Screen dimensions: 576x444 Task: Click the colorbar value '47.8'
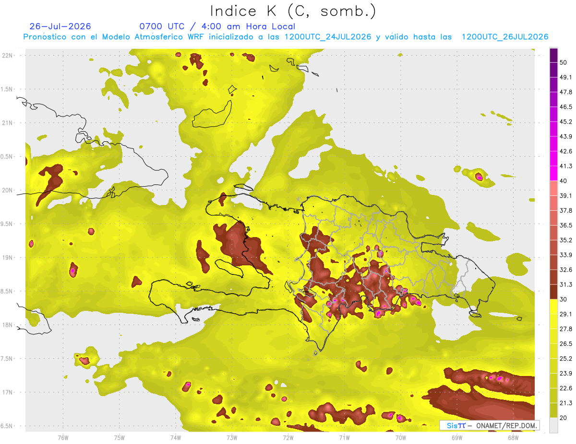566,92
